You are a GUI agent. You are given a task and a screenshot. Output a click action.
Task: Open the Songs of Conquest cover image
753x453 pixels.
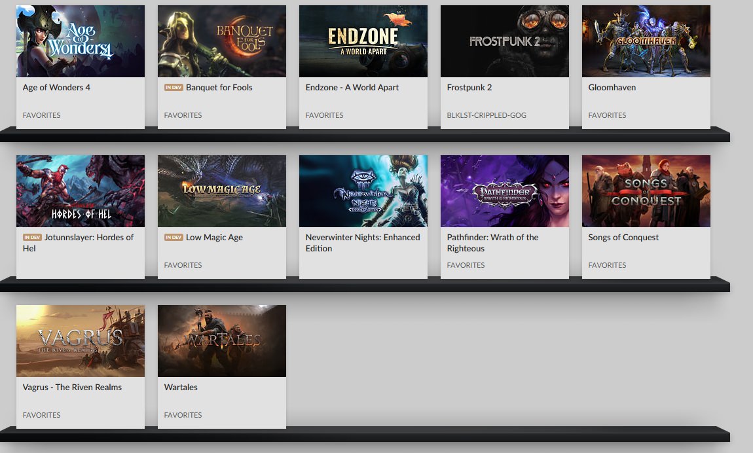pyautogui.click(x=646, y=191)
